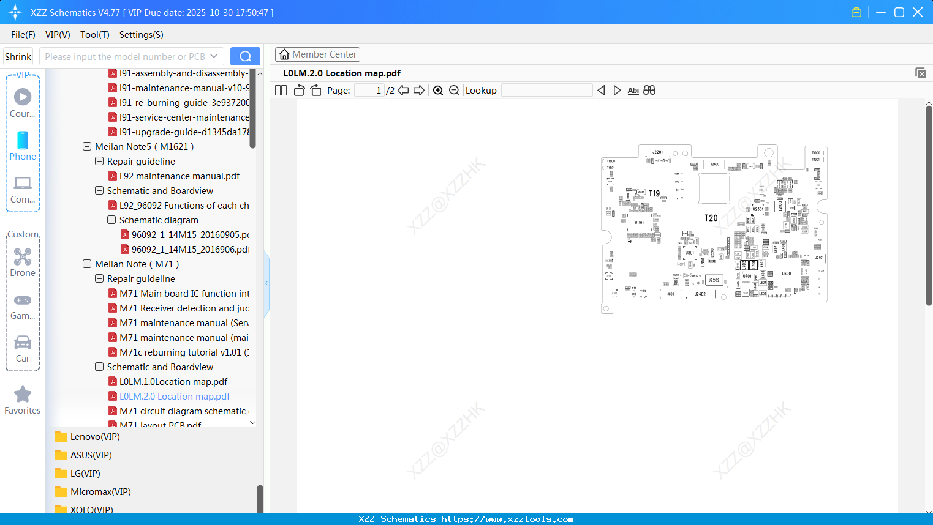
Task: Select the Courses play icon in VIP sidebar
Action: click(x=23, y=97)
